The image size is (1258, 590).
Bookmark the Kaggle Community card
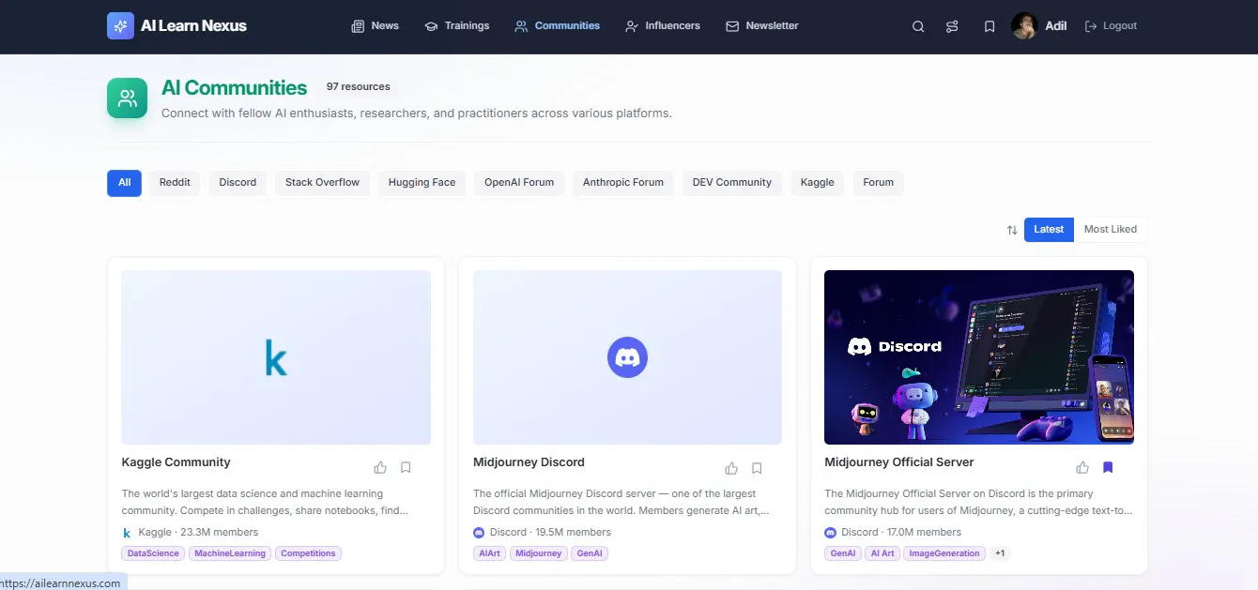[x=406, y=467]
